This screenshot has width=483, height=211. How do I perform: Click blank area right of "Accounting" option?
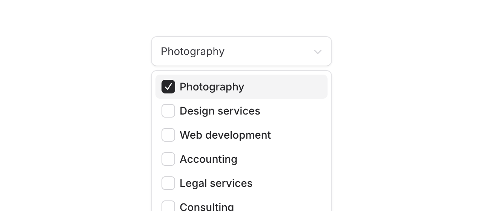point(287,159)
